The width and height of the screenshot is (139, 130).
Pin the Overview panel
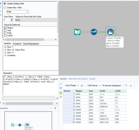click(x=55, y=108)
